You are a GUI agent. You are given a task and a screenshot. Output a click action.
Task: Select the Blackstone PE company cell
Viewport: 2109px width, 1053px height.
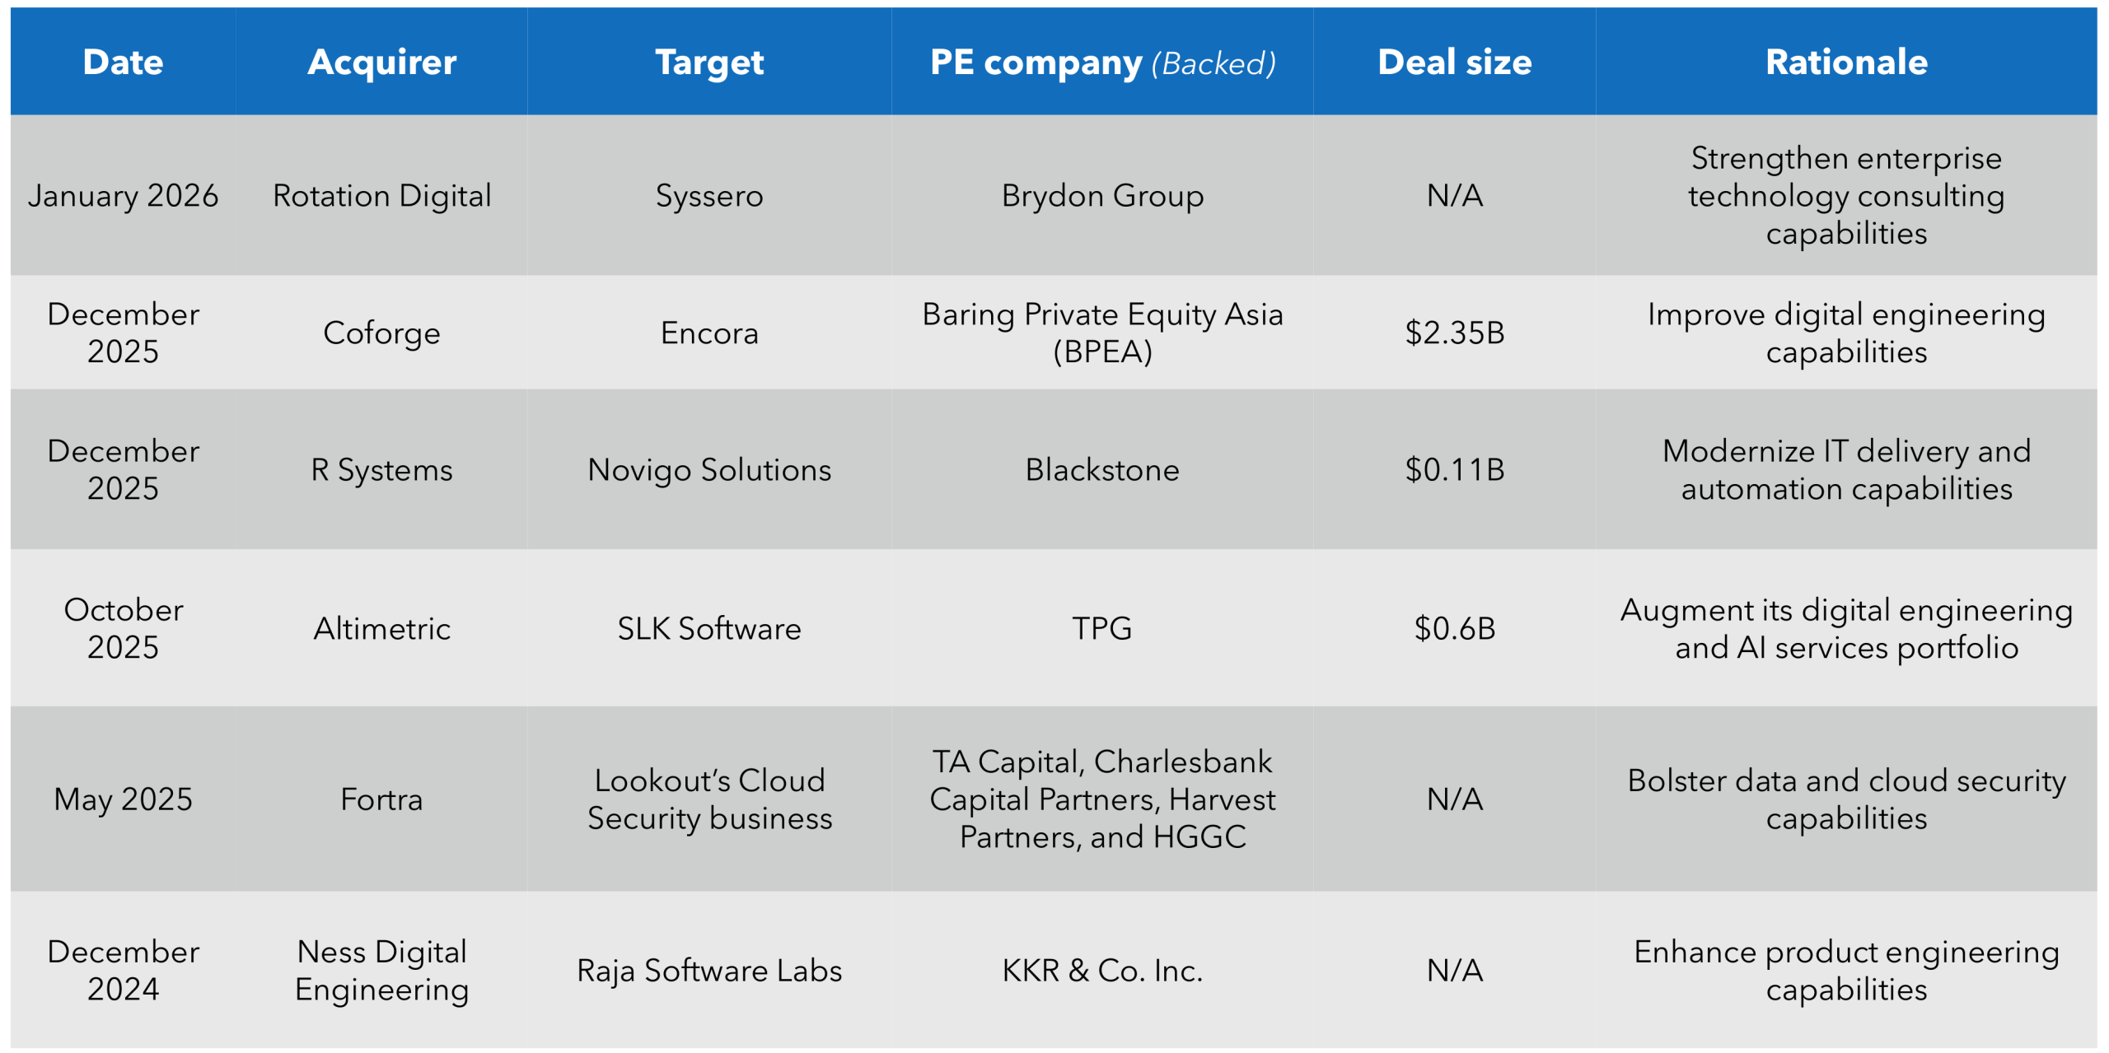1102,470
